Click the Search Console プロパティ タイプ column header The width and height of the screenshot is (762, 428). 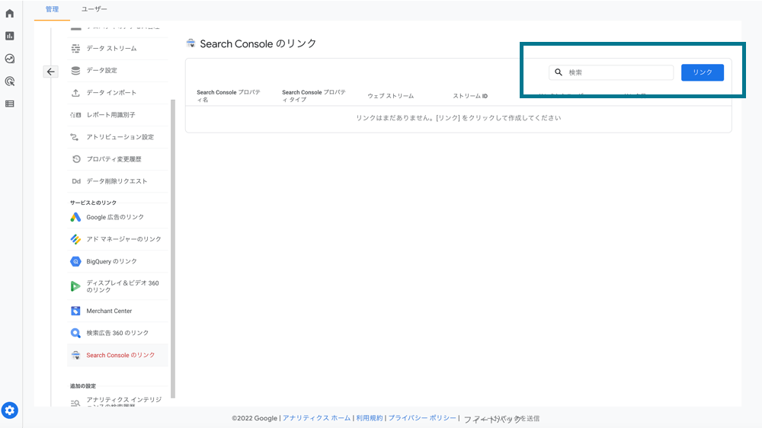coord(314,96)
